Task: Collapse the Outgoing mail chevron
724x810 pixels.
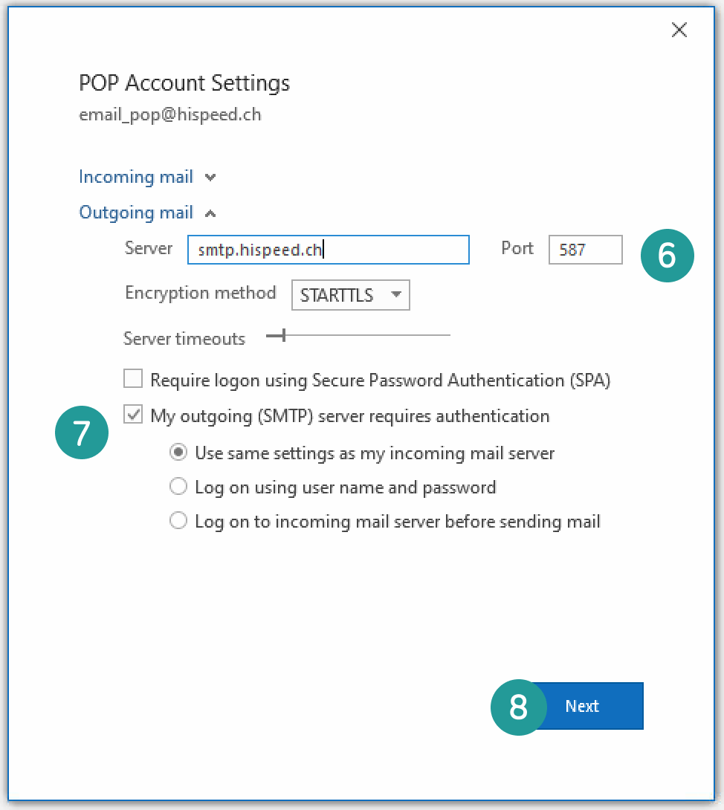Action: pyautogui.click(x=210, y=213)
